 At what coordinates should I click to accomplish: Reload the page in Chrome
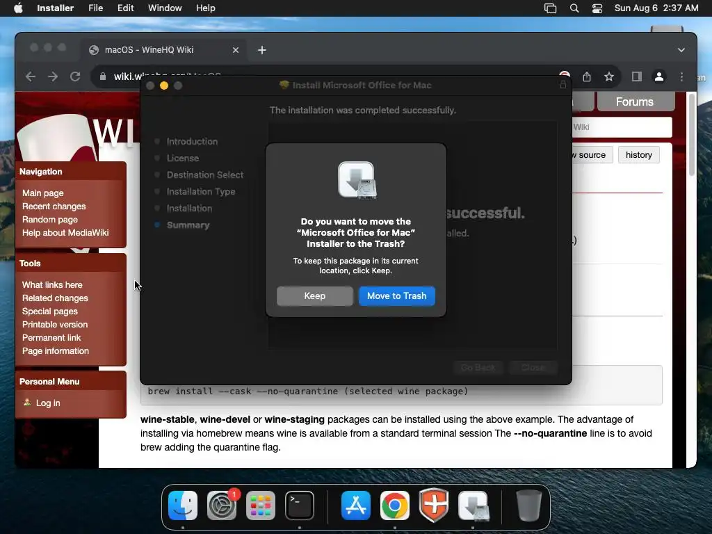point(75,76)
